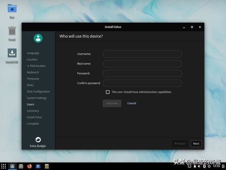Select the Complete step in sidebar
This screenshot has width=226, height=170.
[33, 124]
